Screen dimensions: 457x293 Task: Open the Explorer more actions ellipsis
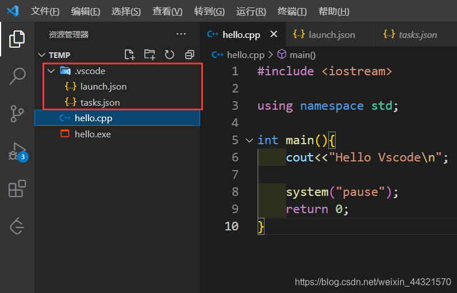click(181, 34)
